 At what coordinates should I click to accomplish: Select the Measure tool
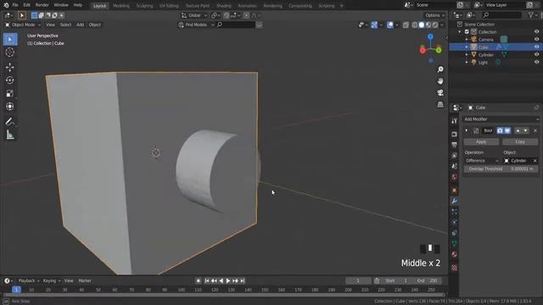coord(10,135)
